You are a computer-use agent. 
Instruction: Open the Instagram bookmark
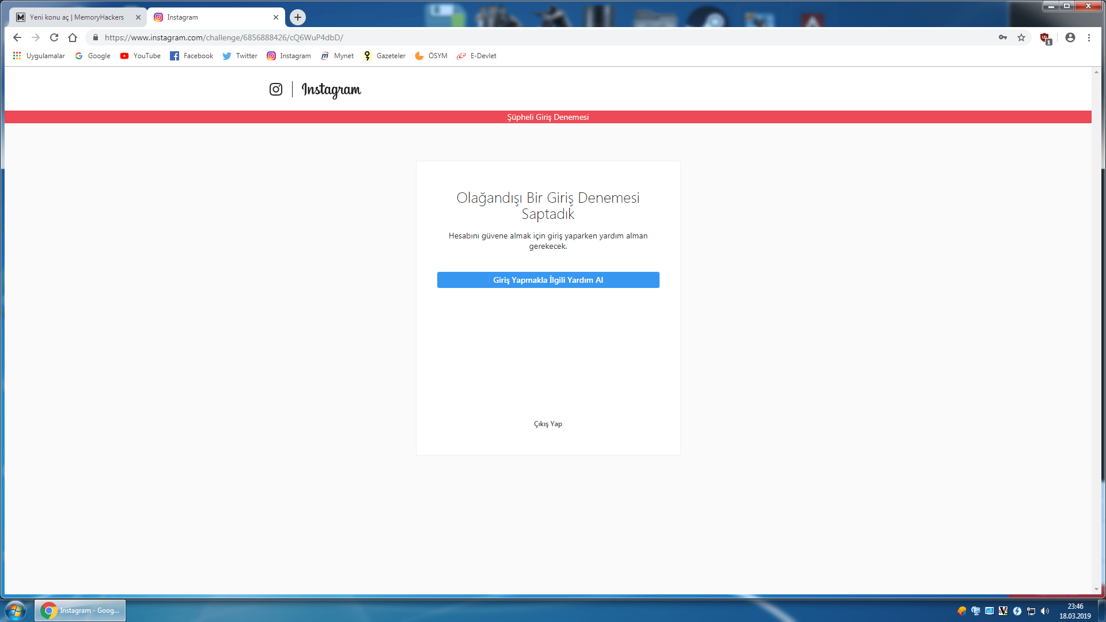coord(289,56)
